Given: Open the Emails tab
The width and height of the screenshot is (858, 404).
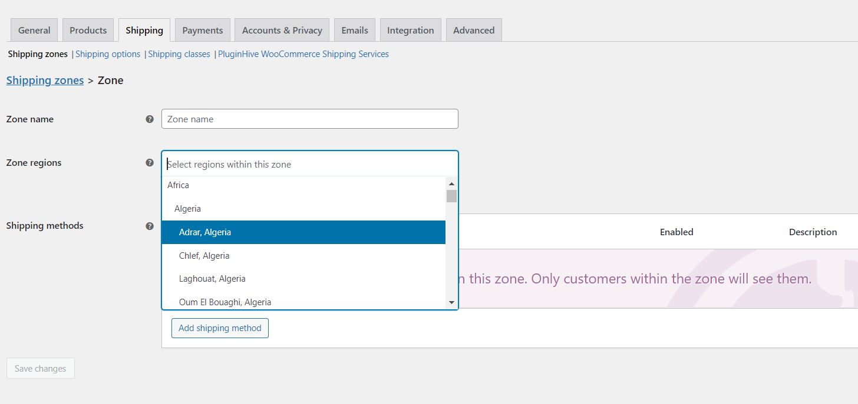Looking at the screenshot, I should 355,31.
